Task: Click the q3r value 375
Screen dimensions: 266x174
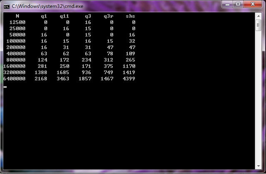Action: pyautogui.click(x=108, y=66)
